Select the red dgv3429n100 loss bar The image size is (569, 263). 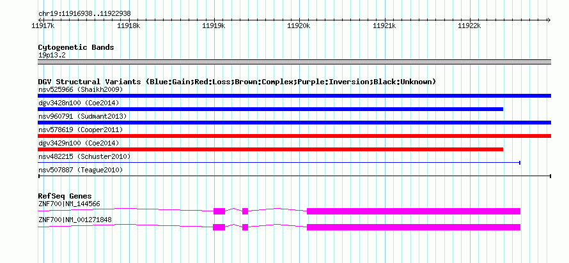[270, 149]
